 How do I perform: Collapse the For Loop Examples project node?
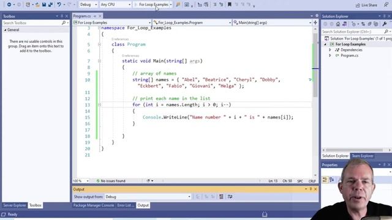click(x=325, y=45)
